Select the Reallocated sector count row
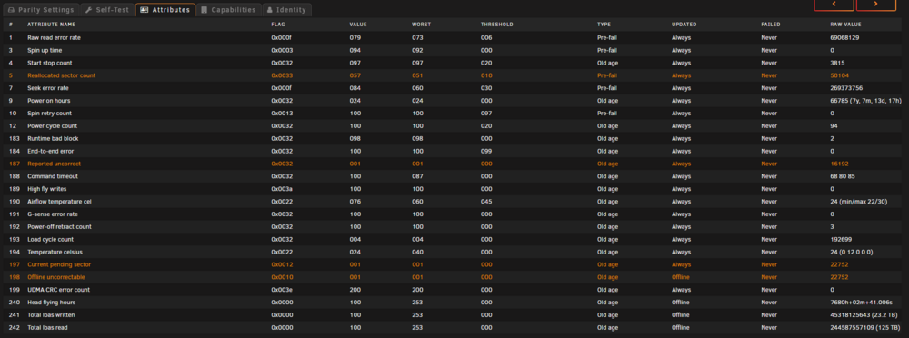This screenshot has height=338, width=909. 454,75
